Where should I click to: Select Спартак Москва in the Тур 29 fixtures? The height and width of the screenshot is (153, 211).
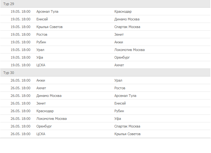coord(127,27)
